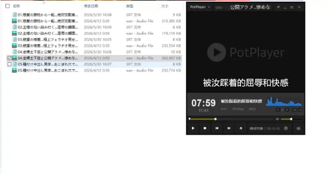Show the PotPlayer playlist hamburger icon

[298, 129]
